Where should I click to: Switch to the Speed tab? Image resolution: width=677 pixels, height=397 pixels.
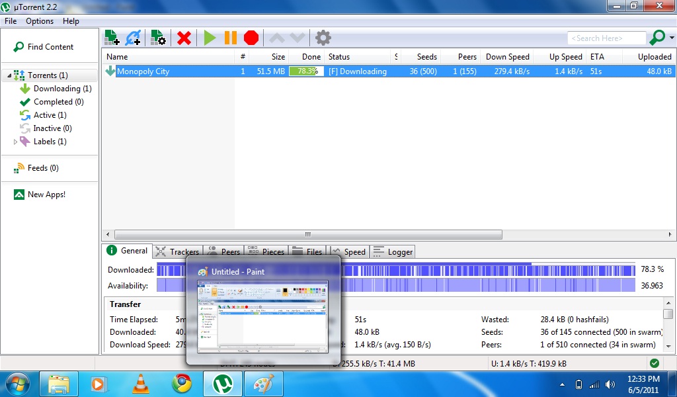[x=348, y=252]
